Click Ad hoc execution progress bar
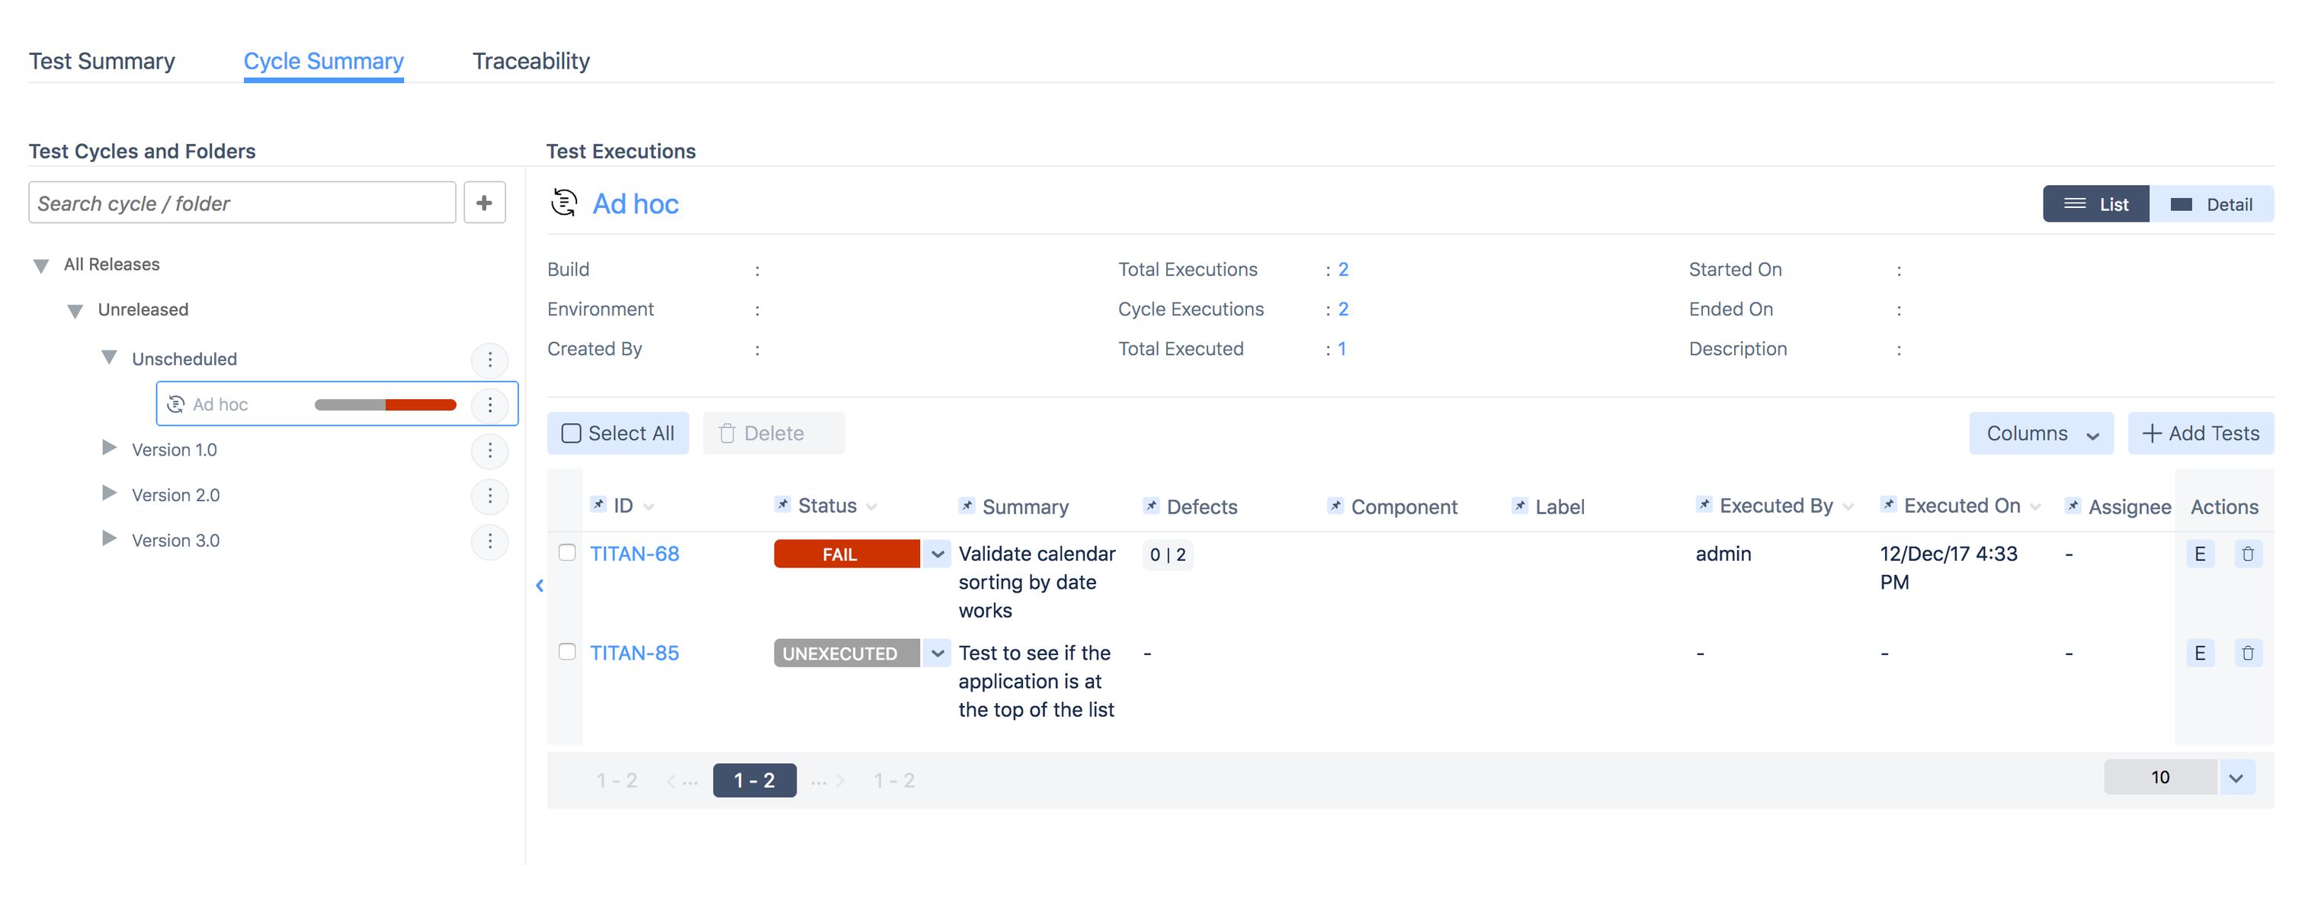Viewport: 2302px width, 908px height. click(x=385, y=405)
